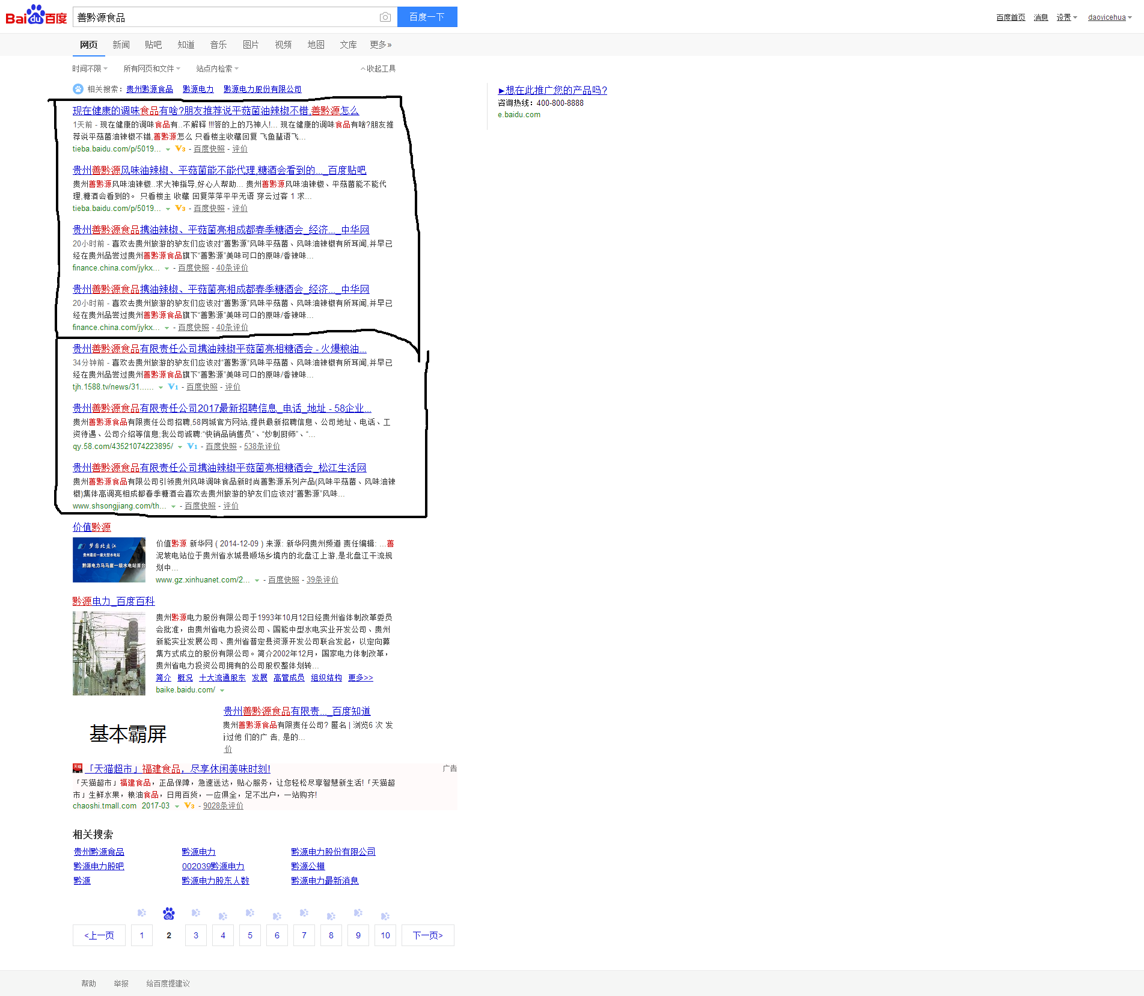Viewport: 1144px width, 996px height.
Task: Open the 组织结构 sublink
Action: 326,678
